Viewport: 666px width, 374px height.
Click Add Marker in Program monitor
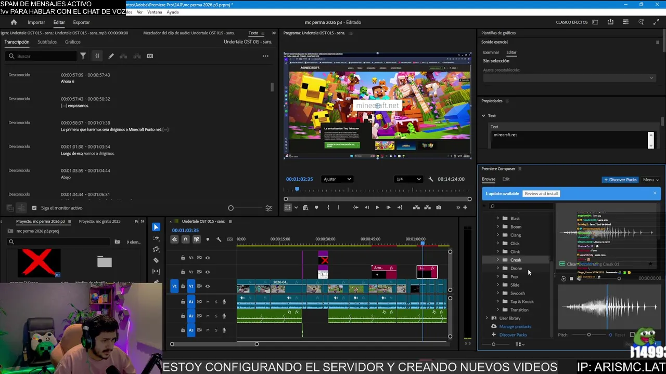pos(316,207)
